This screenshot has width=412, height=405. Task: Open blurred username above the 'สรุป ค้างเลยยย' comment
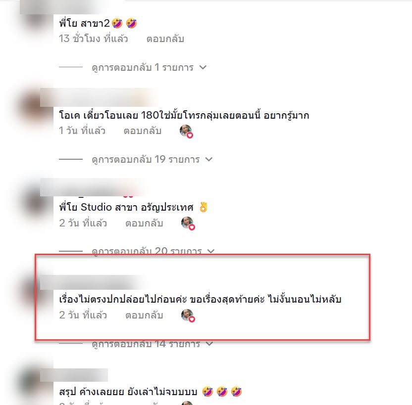pyautogui.click(x=74, y=375)
